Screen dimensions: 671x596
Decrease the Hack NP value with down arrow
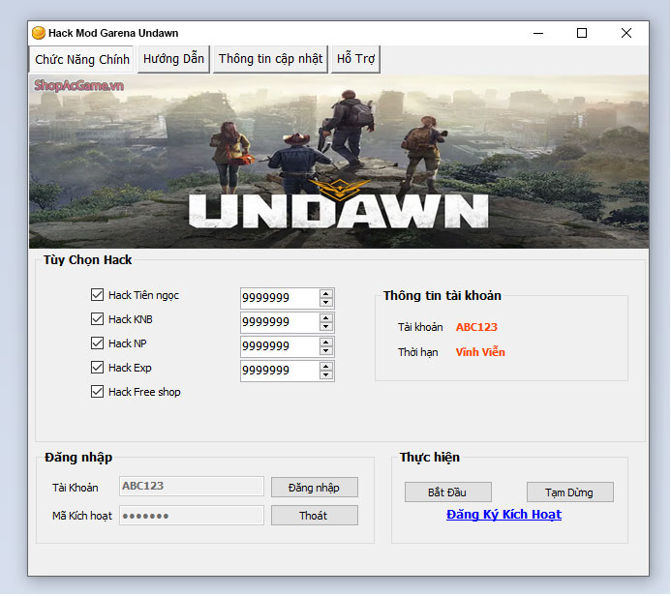pos(326,351)
